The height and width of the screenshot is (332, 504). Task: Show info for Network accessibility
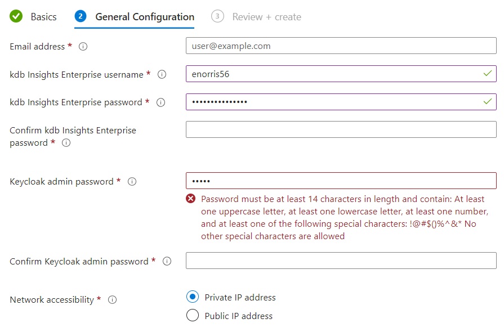[112, 300]
